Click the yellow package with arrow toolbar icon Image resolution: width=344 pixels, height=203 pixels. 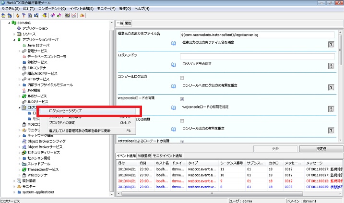tap(45, 15)
